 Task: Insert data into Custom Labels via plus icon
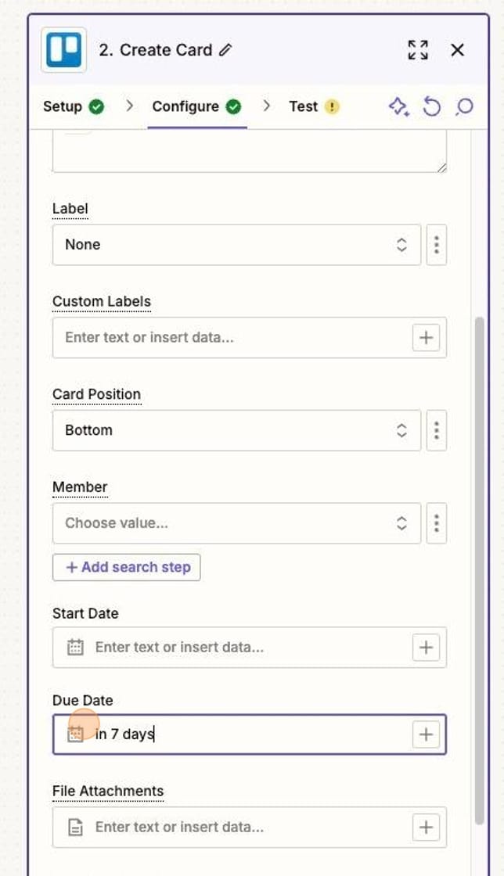click(426, 337)
